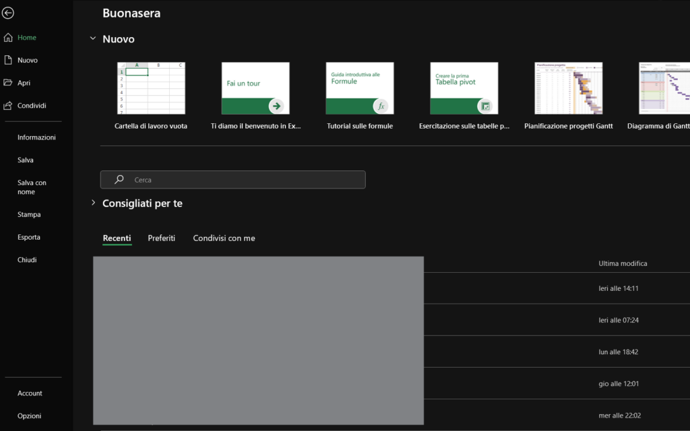
Task: Select the Recenti tab
Action: pos(117,238)
